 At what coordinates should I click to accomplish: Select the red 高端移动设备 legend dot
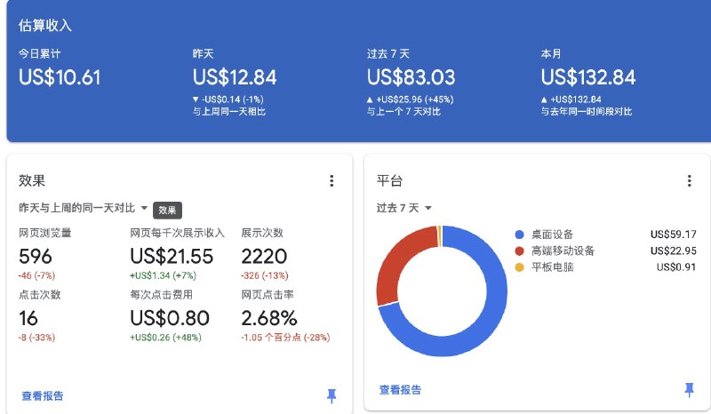[520, 251]
